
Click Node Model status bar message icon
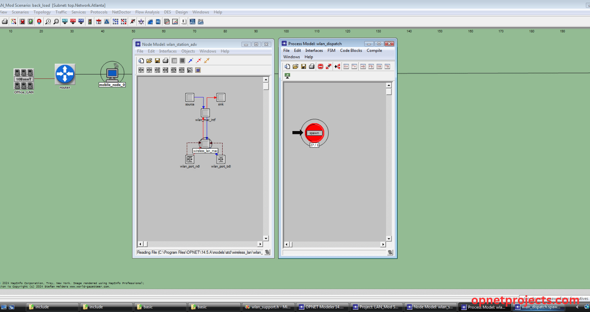point(267,252)
